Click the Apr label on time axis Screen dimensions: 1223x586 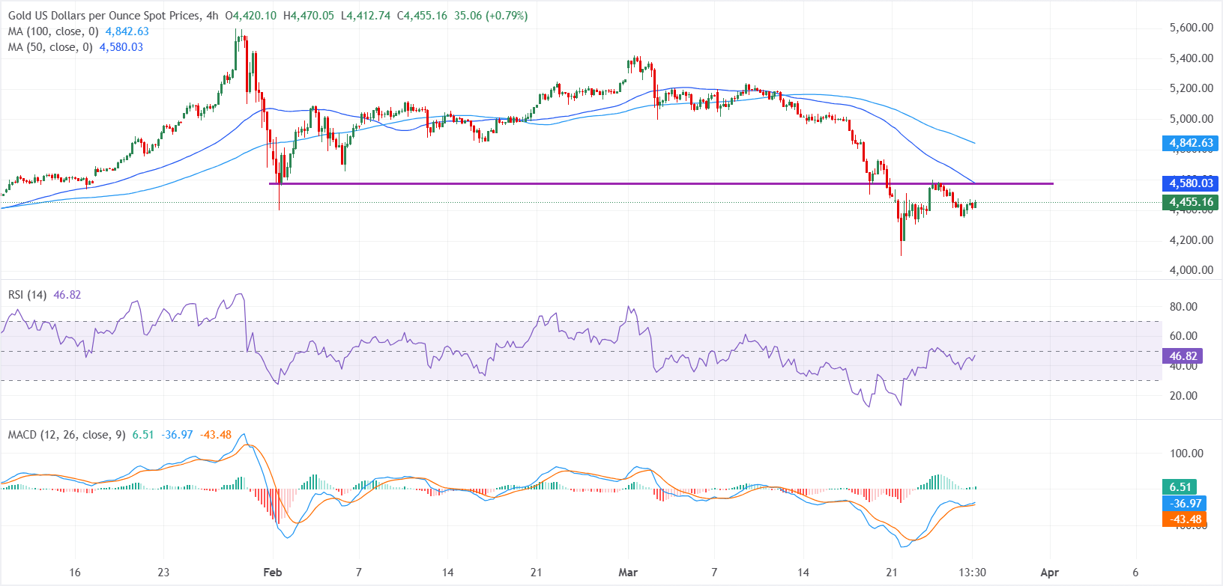click(1049, 573)
